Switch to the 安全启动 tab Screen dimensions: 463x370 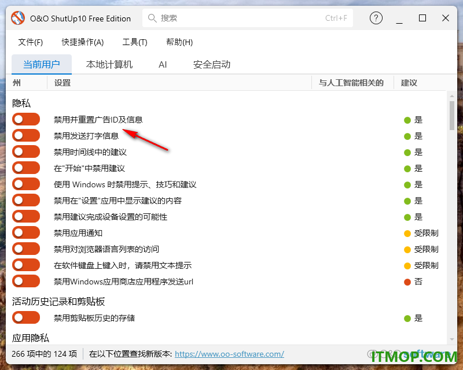coord(212,64)
